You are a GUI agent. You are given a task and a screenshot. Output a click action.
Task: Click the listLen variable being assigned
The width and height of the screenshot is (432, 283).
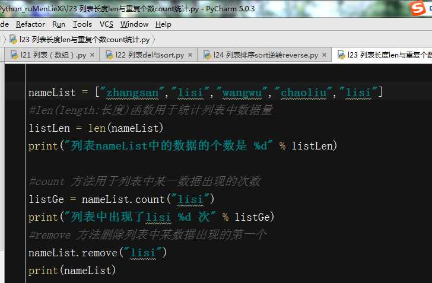coord(49,128)
